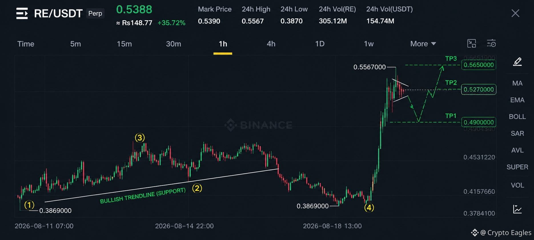The width and height of the screenshot is (534, 240).
Task: Toggle the MA indicator
Action: [517, 83]
